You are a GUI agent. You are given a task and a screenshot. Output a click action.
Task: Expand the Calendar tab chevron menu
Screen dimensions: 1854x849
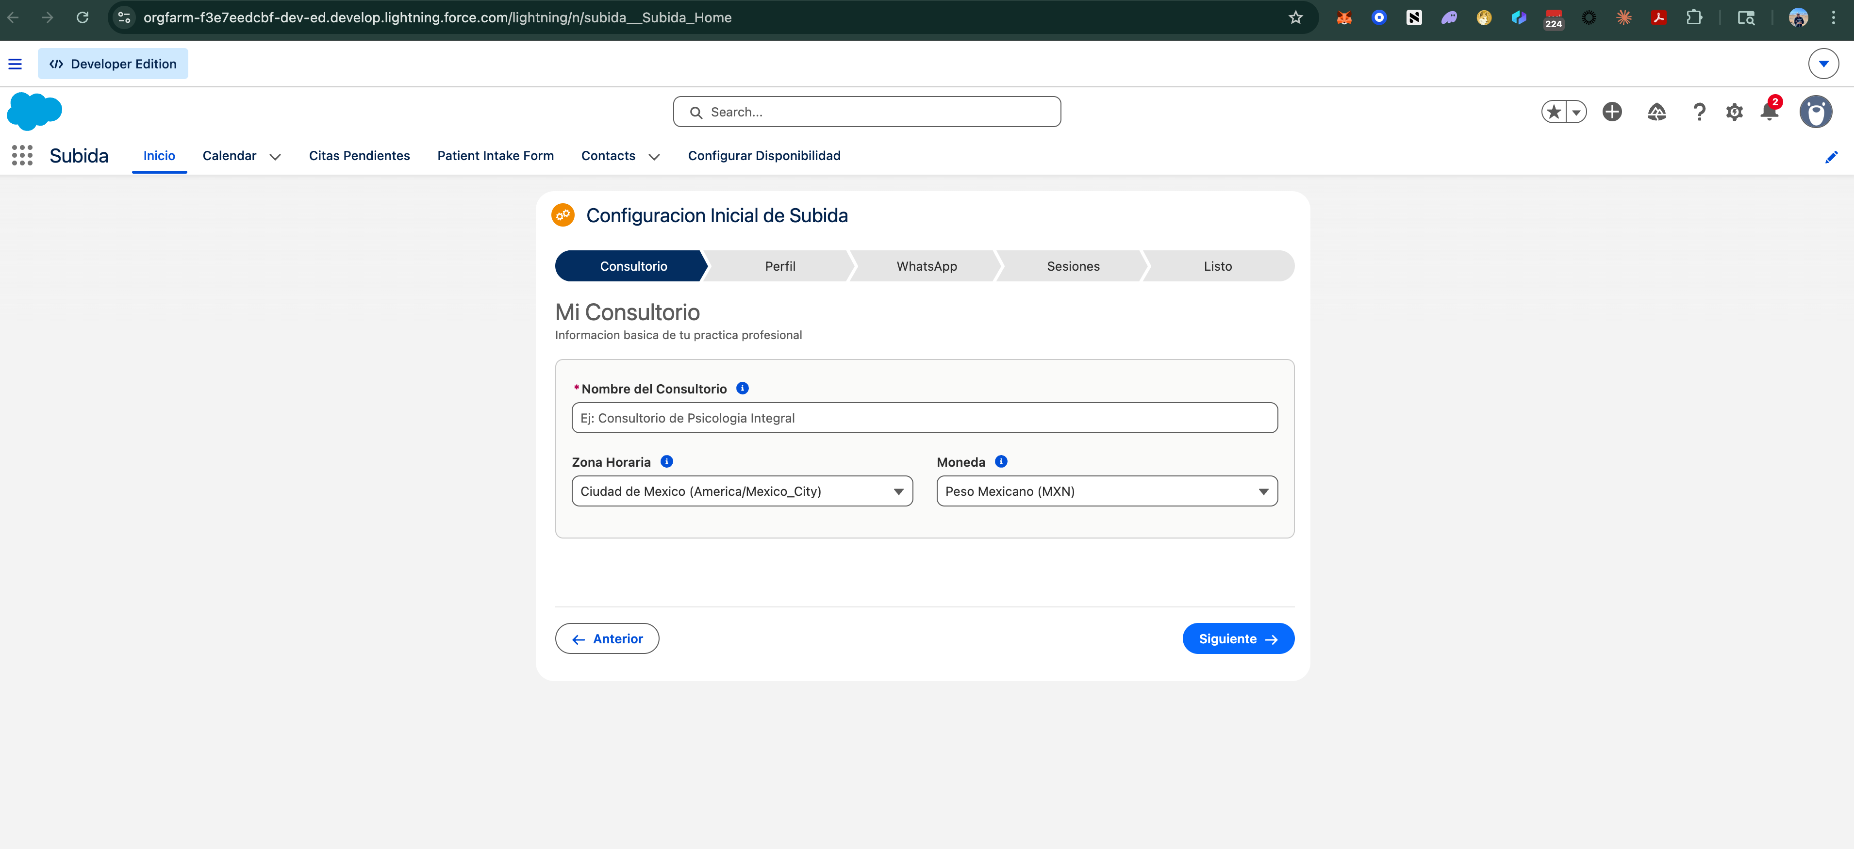tap(275, 156)
